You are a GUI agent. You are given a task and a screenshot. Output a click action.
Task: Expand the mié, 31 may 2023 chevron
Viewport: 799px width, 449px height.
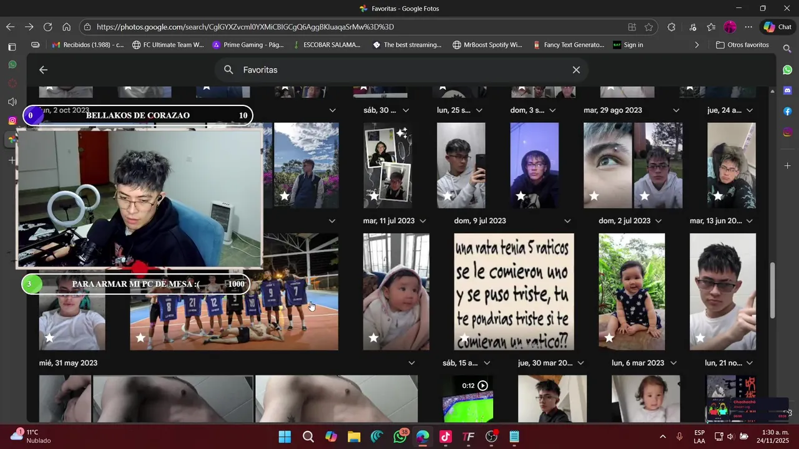(x=411, y=363)
